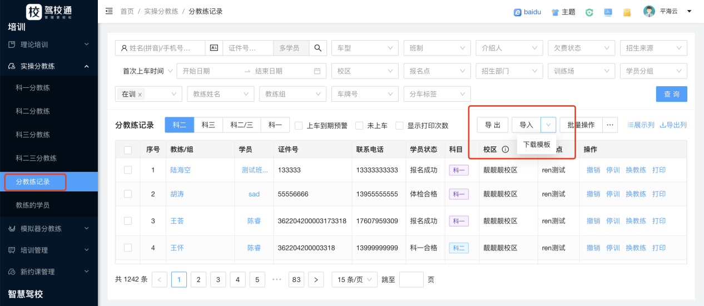Switch to the 科二 tab
704x306 pixels.
(180, 125)
